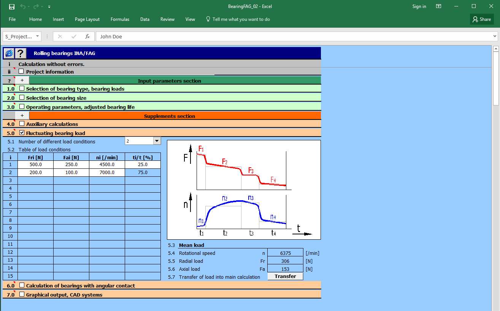Select ti/t cell value 25.0

143,165
